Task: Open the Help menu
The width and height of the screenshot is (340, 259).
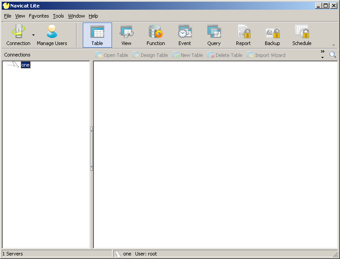Action: (93, 16)
